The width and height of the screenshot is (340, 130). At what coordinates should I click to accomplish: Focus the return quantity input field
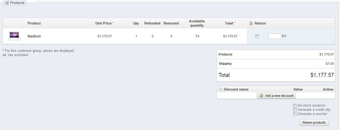274,36
